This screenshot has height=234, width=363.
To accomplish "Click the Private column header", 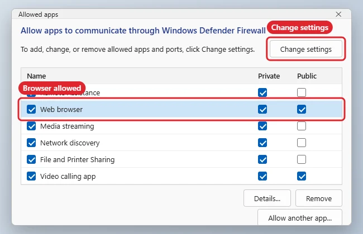I will pos(269,76).
